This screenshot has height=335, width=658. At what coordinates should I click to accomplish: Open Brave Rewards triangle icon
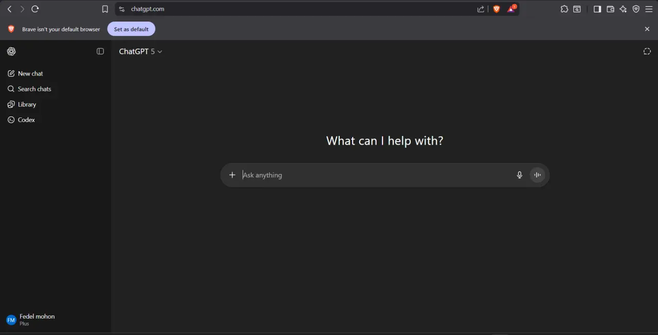[x=511, y=9]
